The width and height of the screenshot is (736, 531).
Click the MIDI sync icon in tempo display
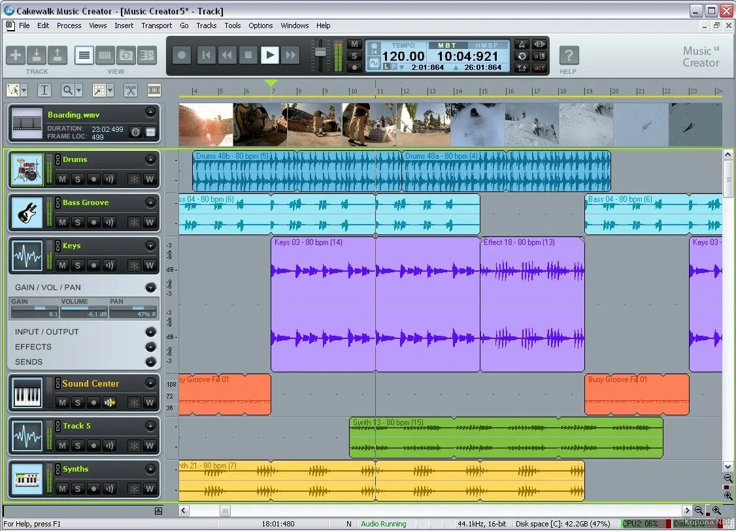click(374, 47)
